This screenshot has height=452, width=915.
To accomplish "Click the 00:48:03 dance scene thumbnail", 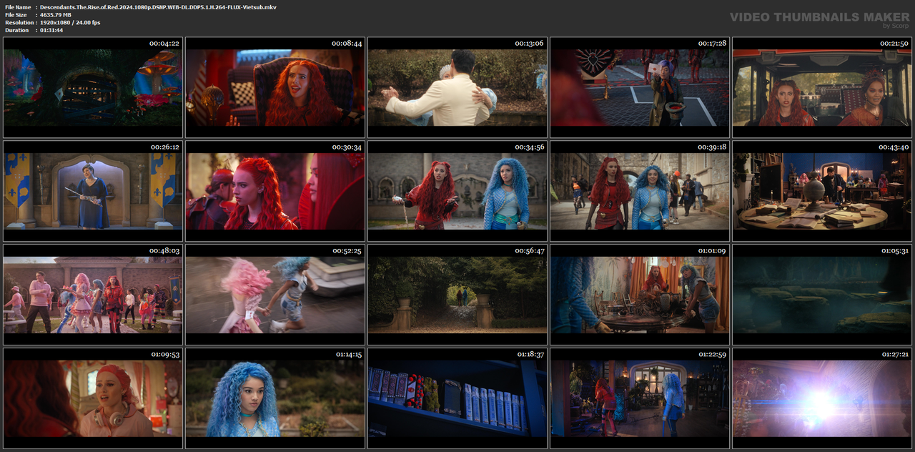I will point(93,295).
